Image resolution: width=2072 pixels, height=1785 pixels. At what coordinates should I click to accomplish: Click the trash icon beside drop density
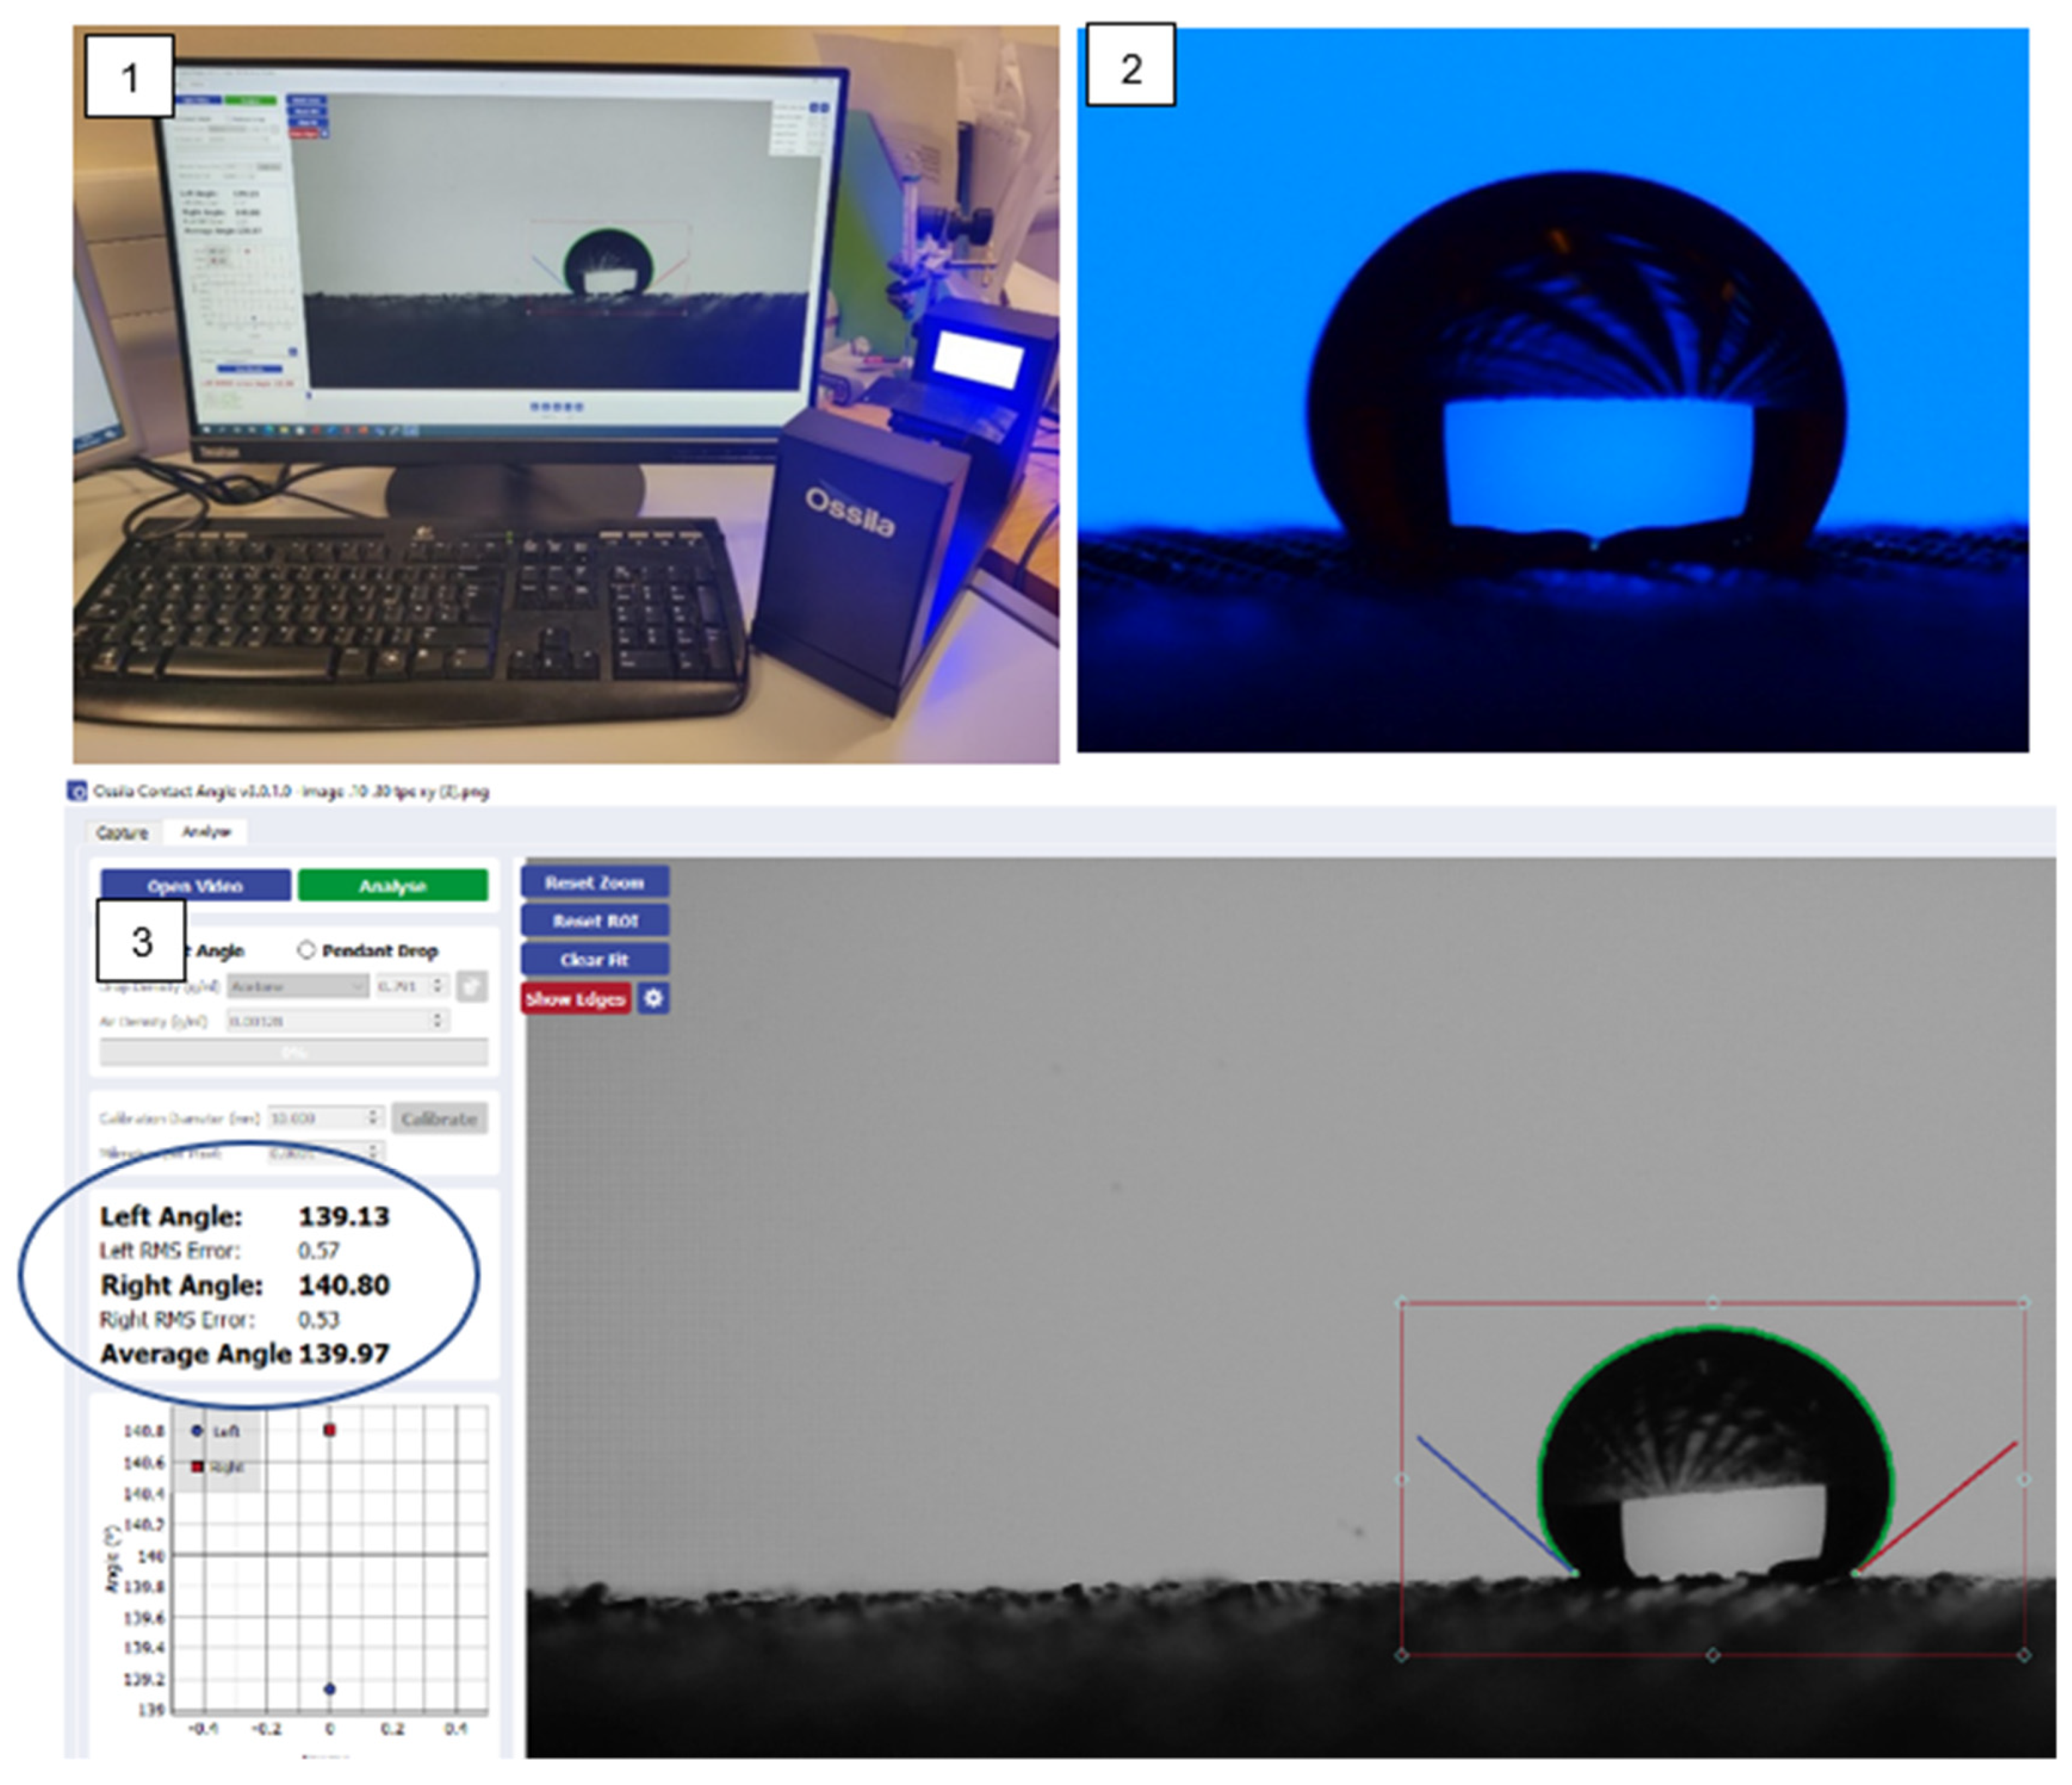pos(471,986)
